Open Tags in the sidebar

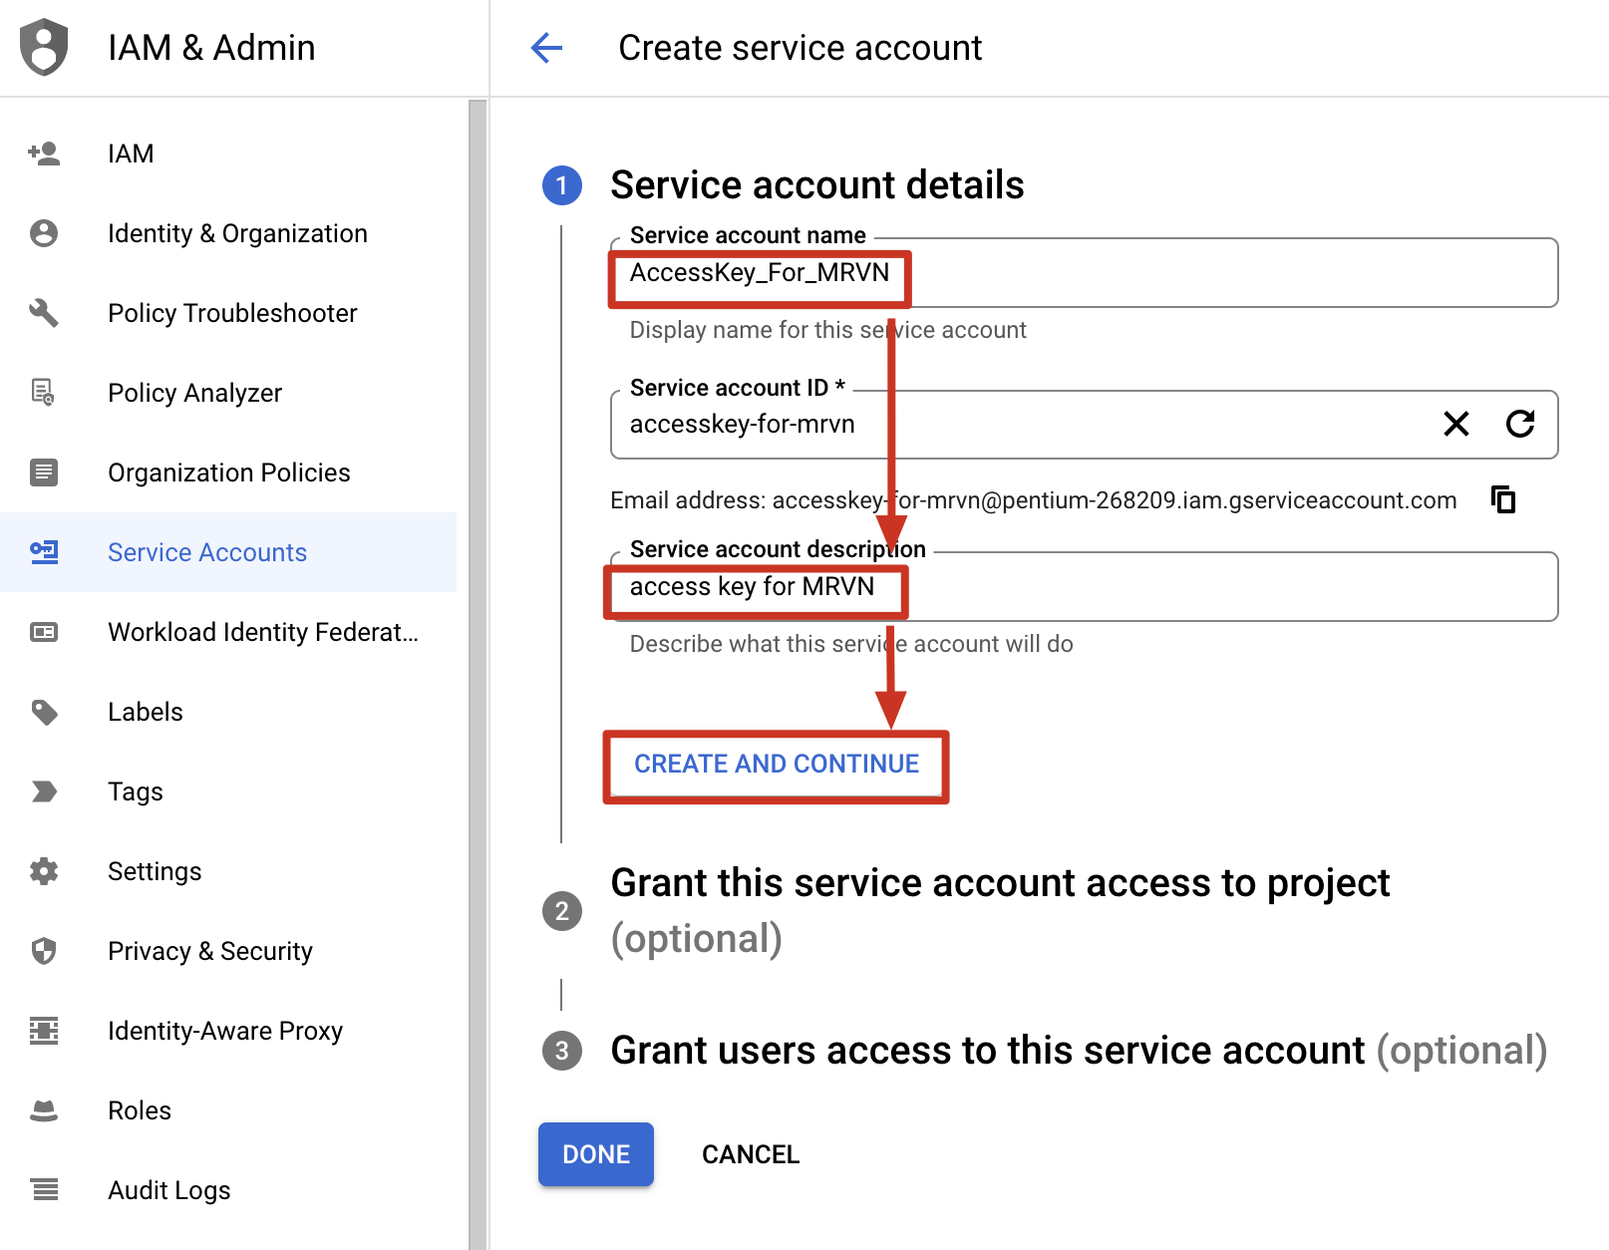pyautogui.click(x=228, y=791)
